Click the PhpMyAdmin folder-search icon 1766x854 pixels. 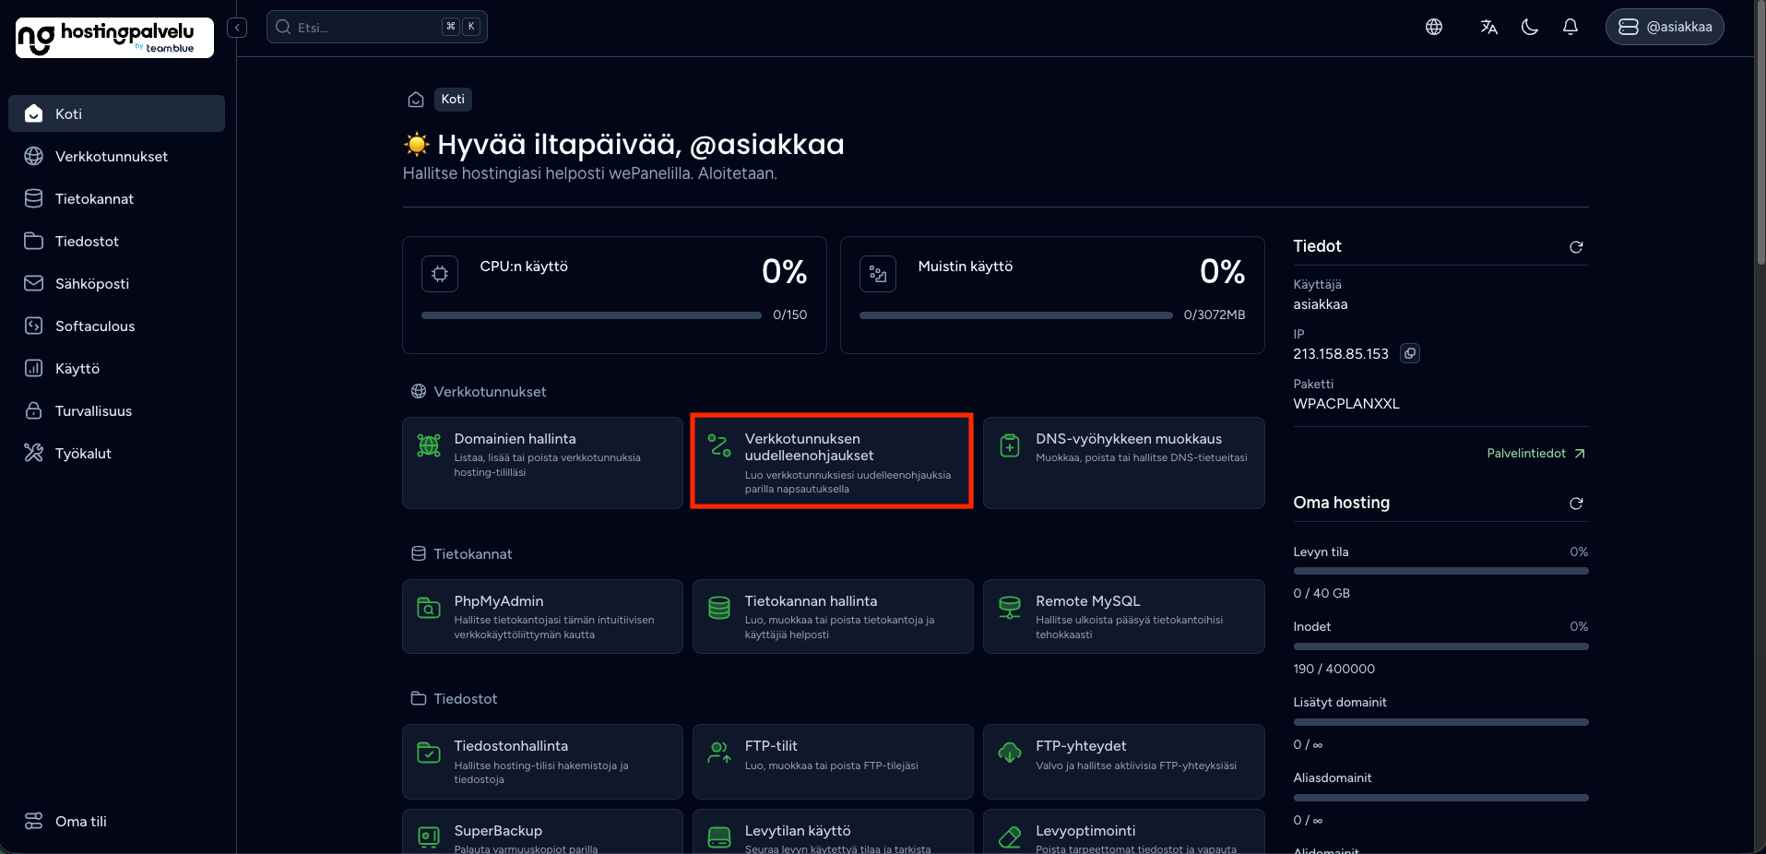click(429, 608)
